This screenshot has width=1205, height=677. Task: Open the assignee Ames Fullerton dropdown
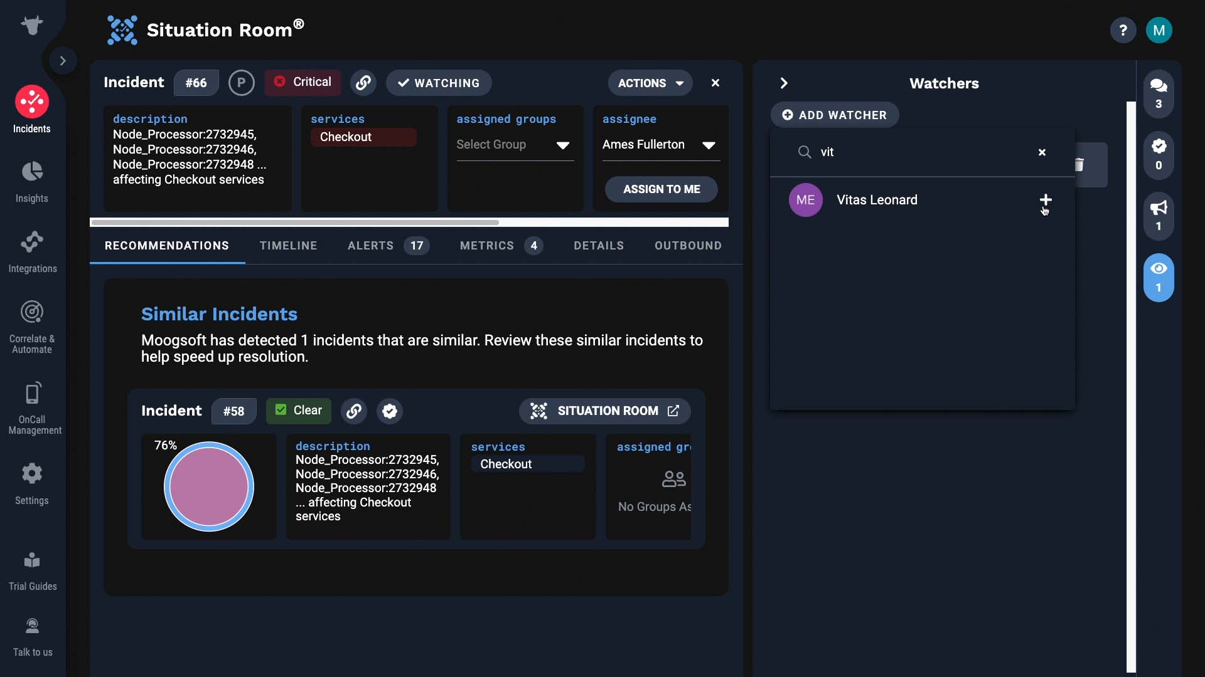click(x=661, y=145)
